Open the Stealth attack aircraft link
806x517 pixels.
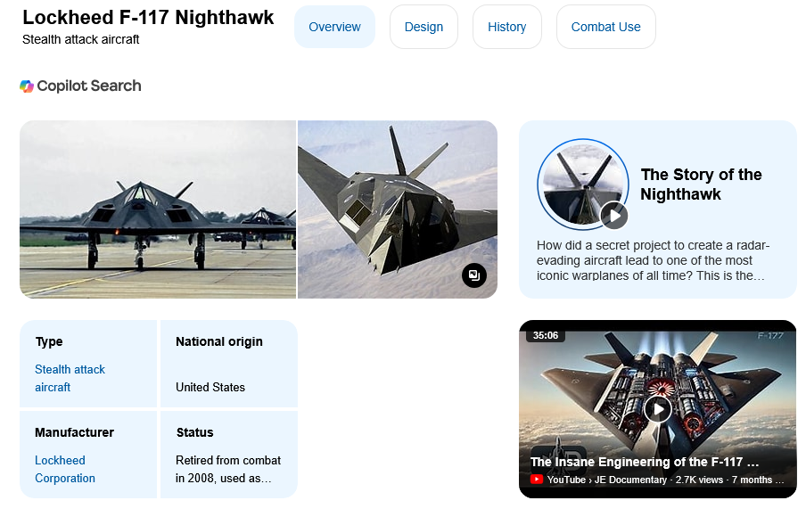tap(70, 378)
